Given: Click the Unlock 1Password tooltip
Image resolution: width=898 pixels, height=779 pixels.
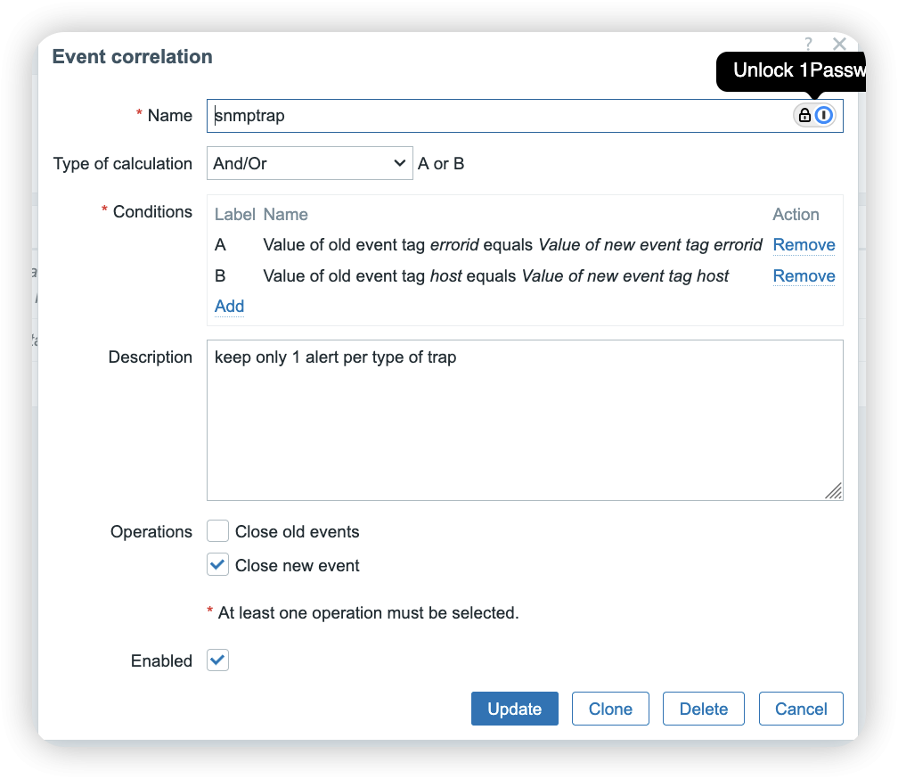Looking at the screenshot, I should pos(793,70).
